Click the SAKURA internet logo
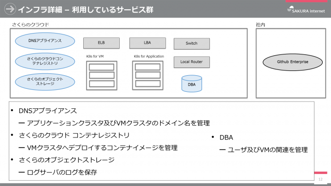Image resolution: width=331 pixels, height=186 pixels. [x=306, y=10]
